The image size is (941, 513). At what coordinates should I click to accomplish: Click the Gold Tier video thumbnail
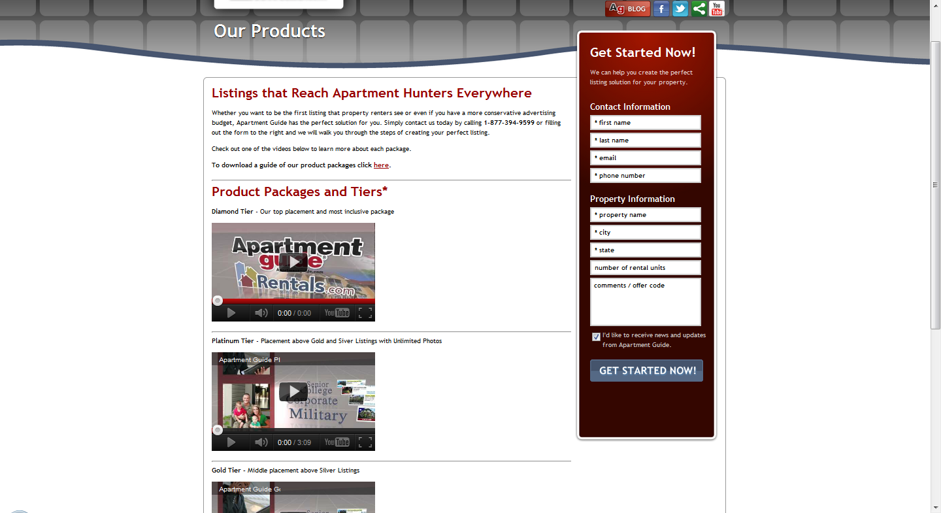point(293,497)
